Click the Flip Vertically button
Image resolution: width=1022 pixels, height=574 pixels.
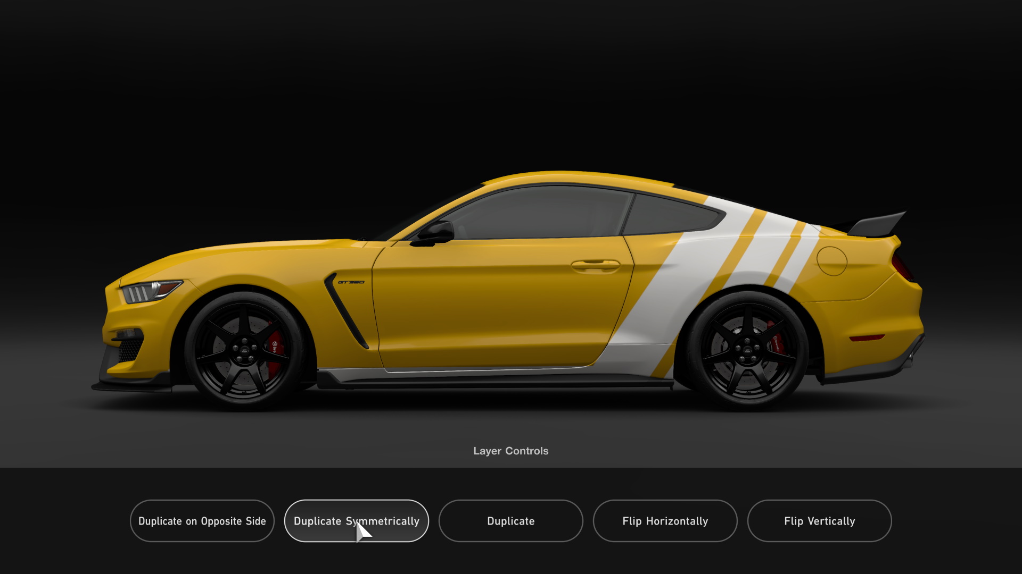[819, 521]
